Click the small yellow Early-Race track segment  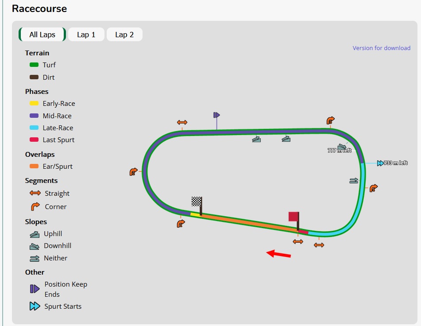point(195,214)
